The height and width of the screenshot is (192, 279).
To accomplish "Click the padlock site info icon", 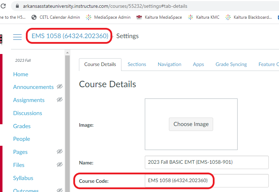I will (17, 6).
